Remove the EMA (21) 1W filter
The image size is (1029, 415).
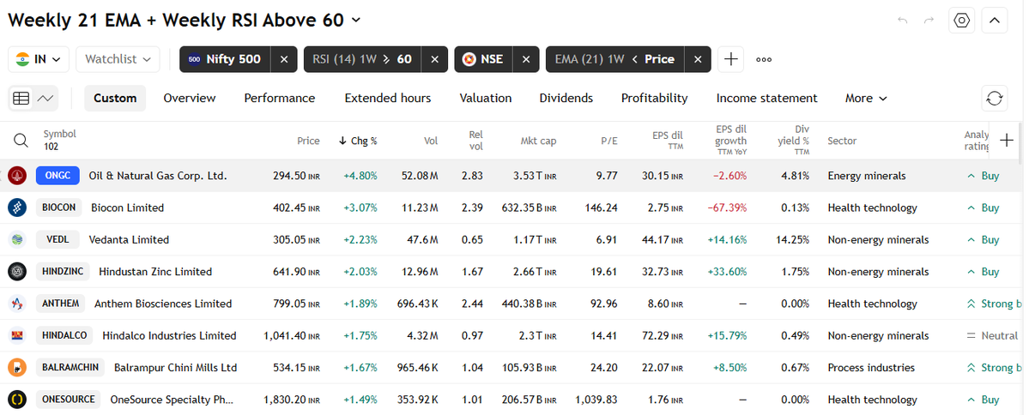[698, 59]
